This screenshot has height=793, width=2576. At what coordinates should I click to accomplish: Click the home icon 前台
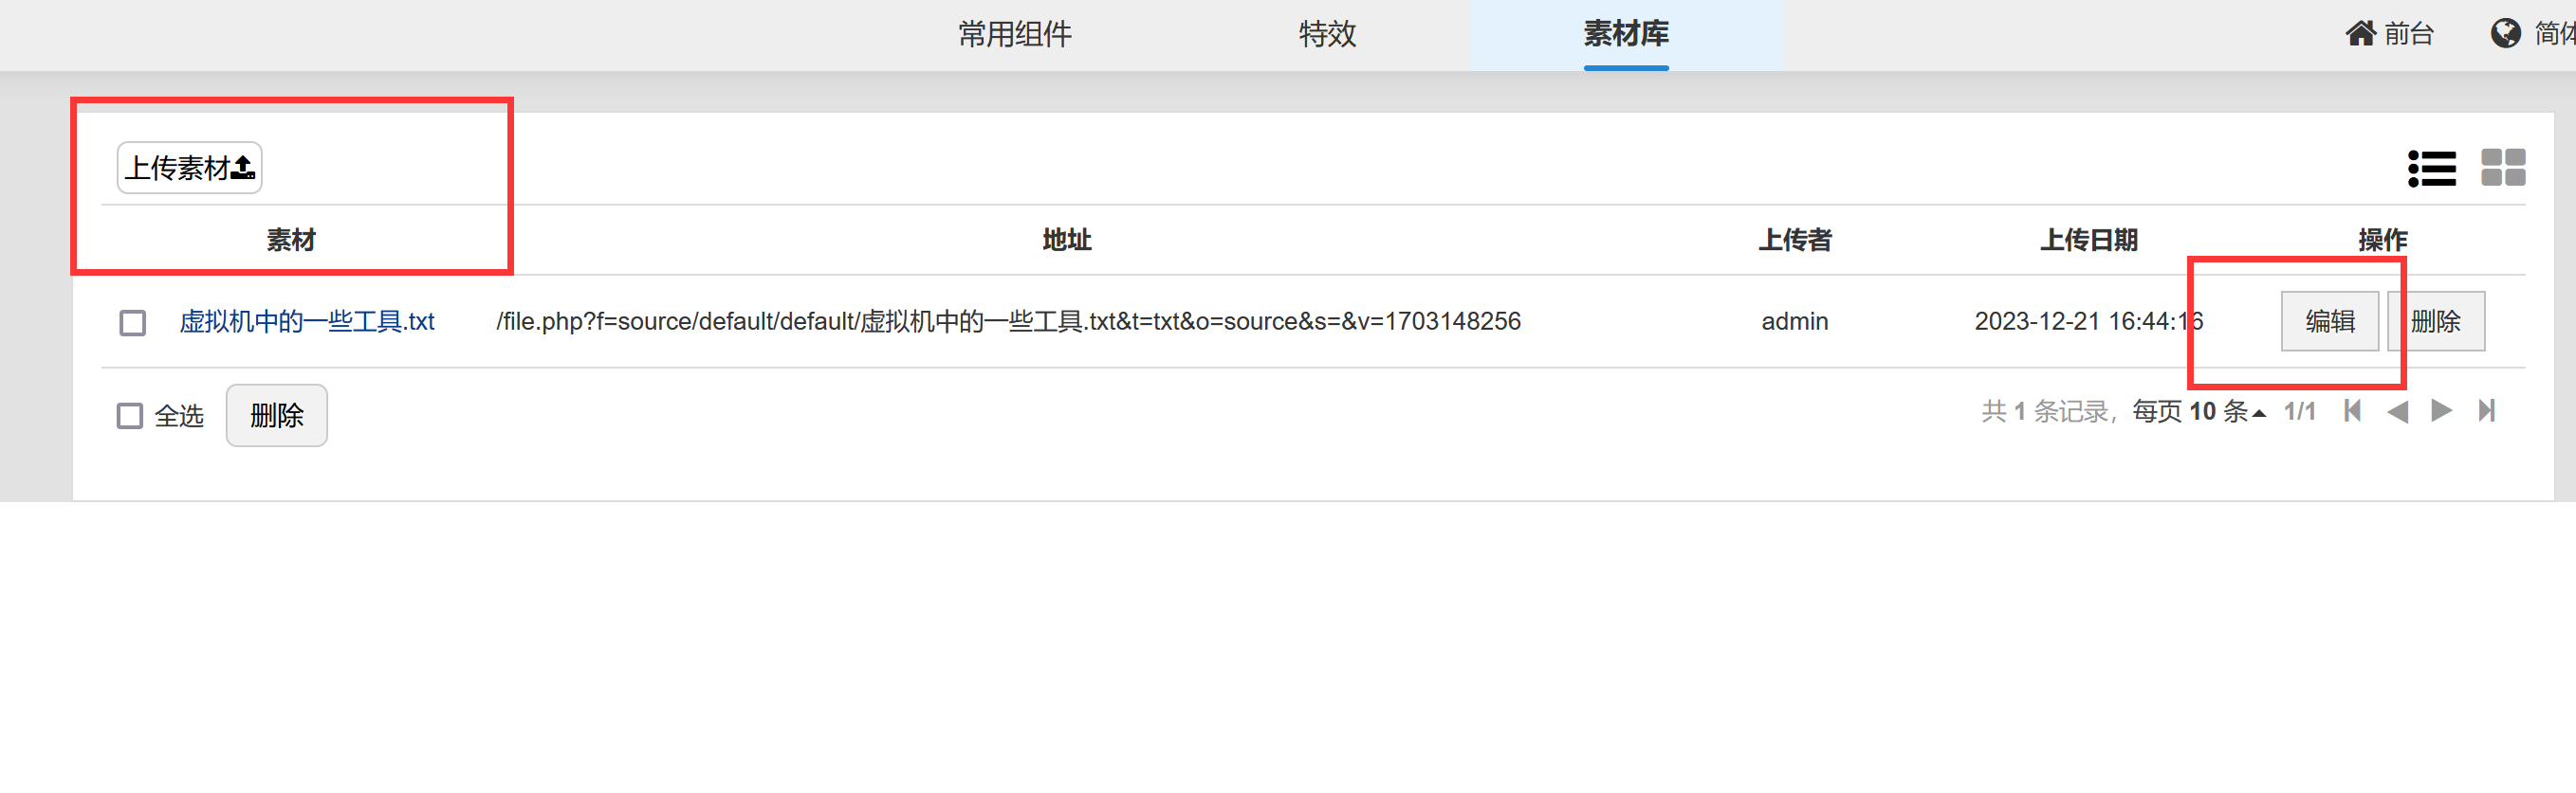point(2388,34)
